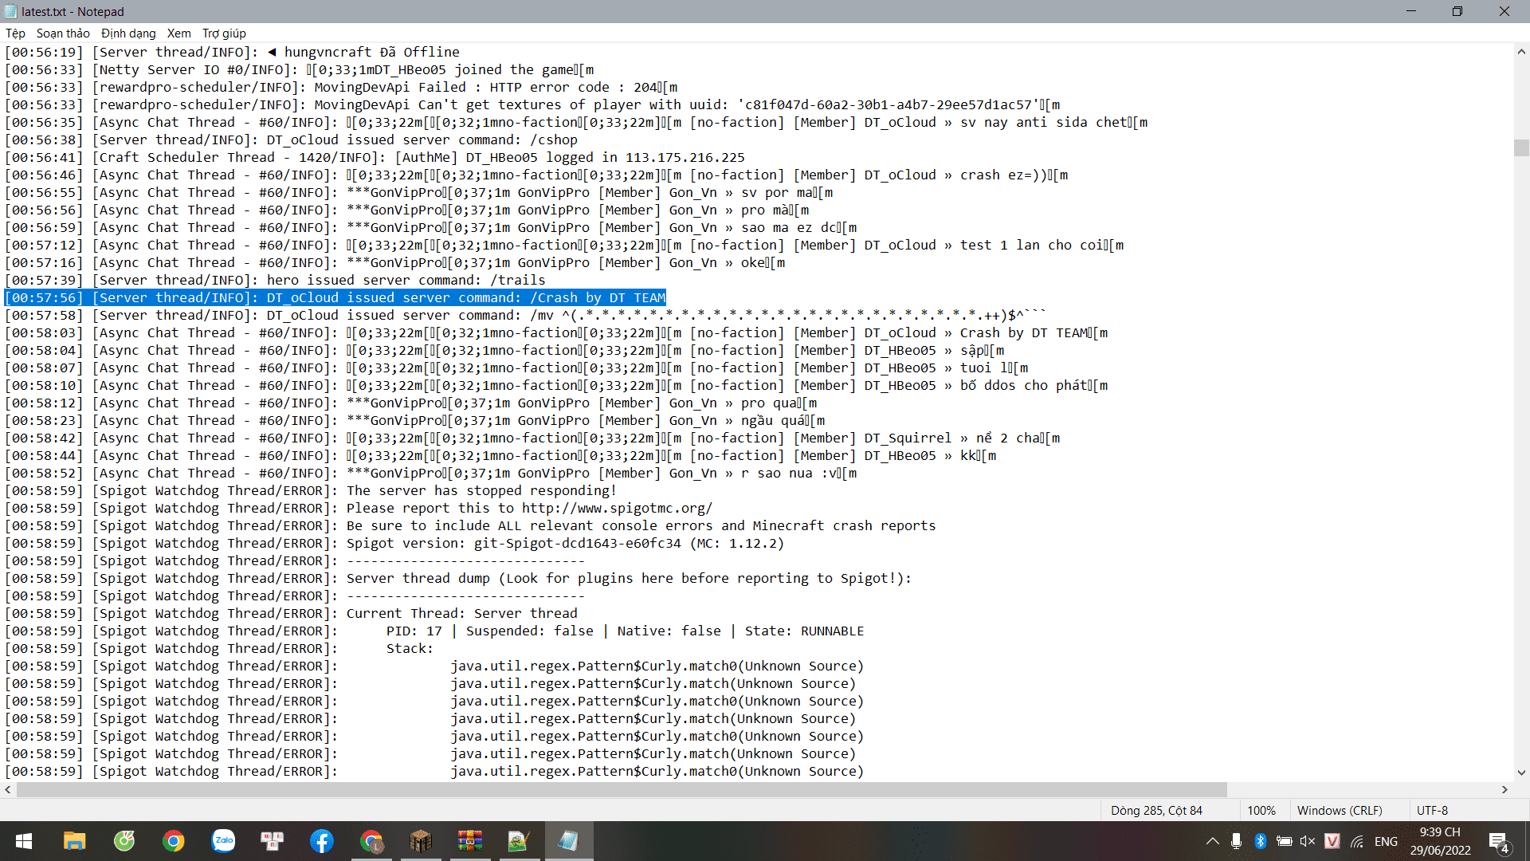Image resolution: width=1530 pixels, height=861 pixels.
Task: Open the notification center icon
Action: pos(1499,842)
